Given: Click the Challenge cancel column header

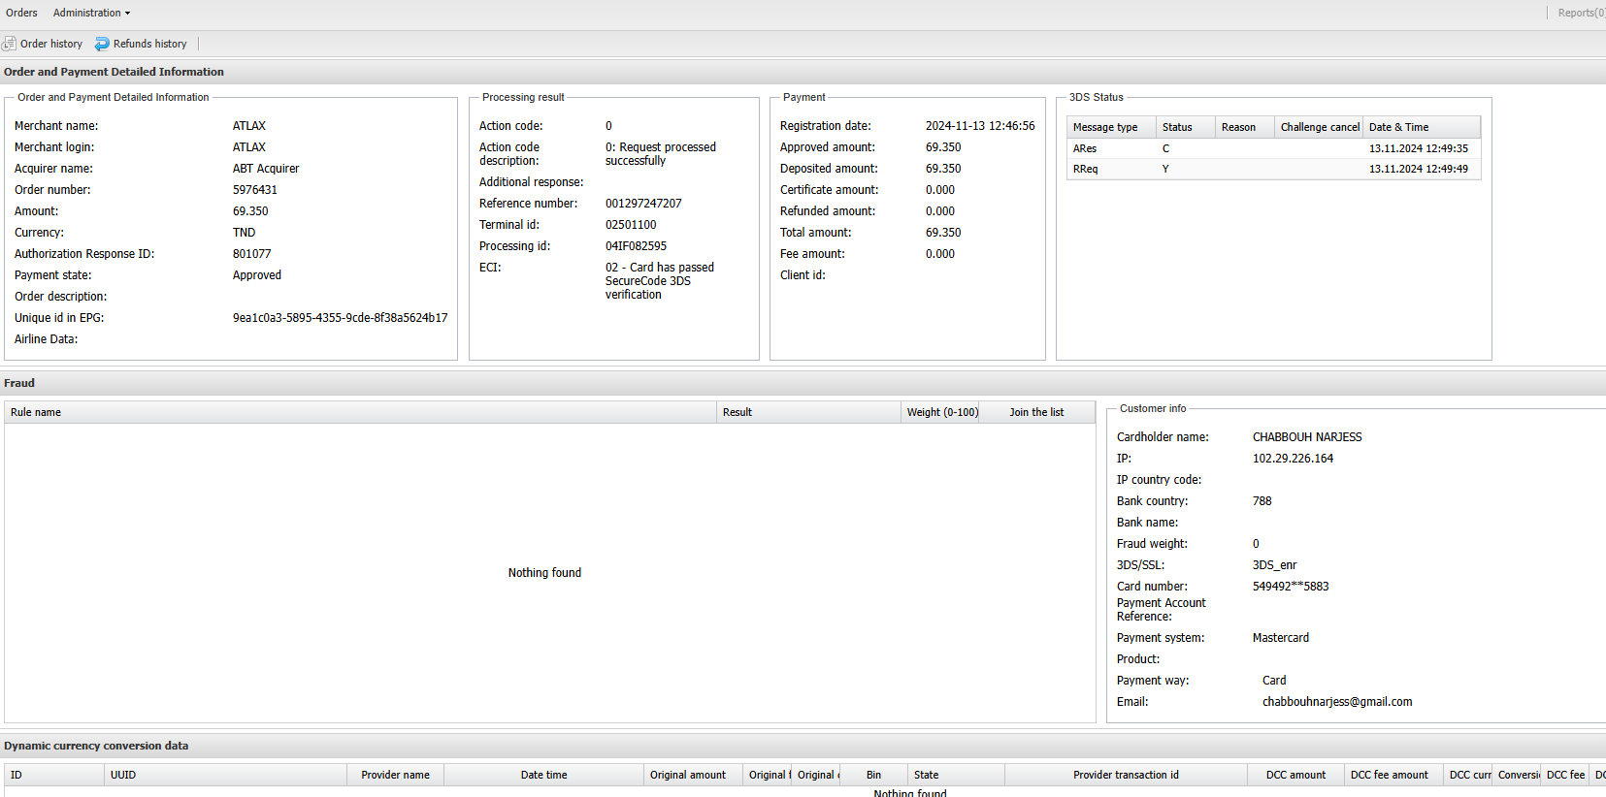Looking at the screenshot, I should click(1319, 127).
